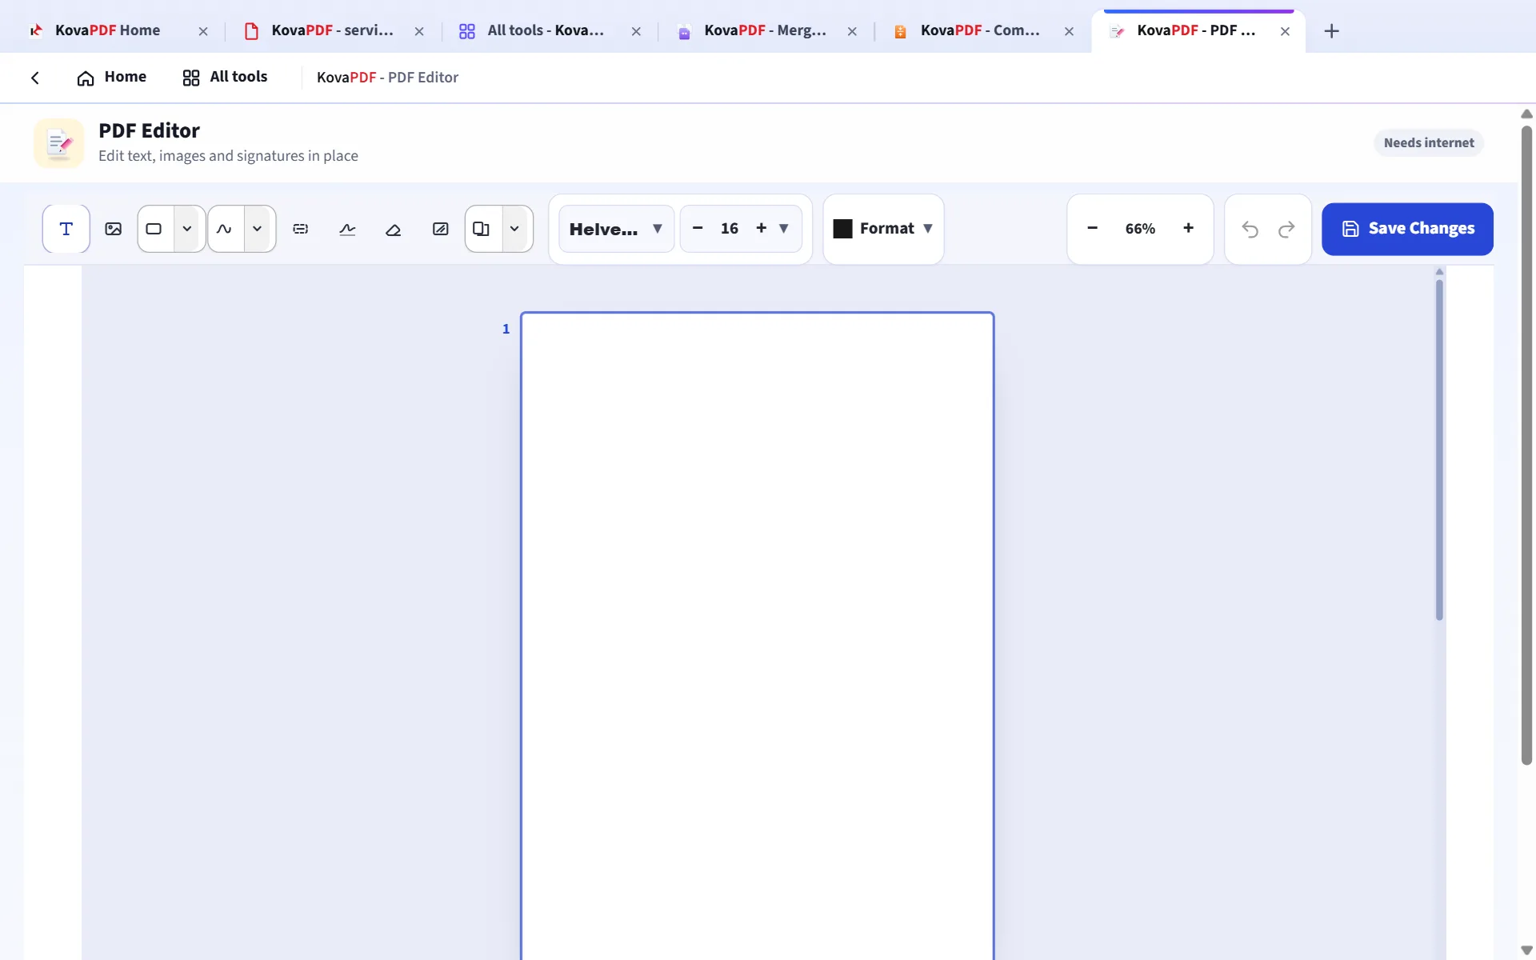Close the KovaPDF - Merg... tab

point(852,31)
